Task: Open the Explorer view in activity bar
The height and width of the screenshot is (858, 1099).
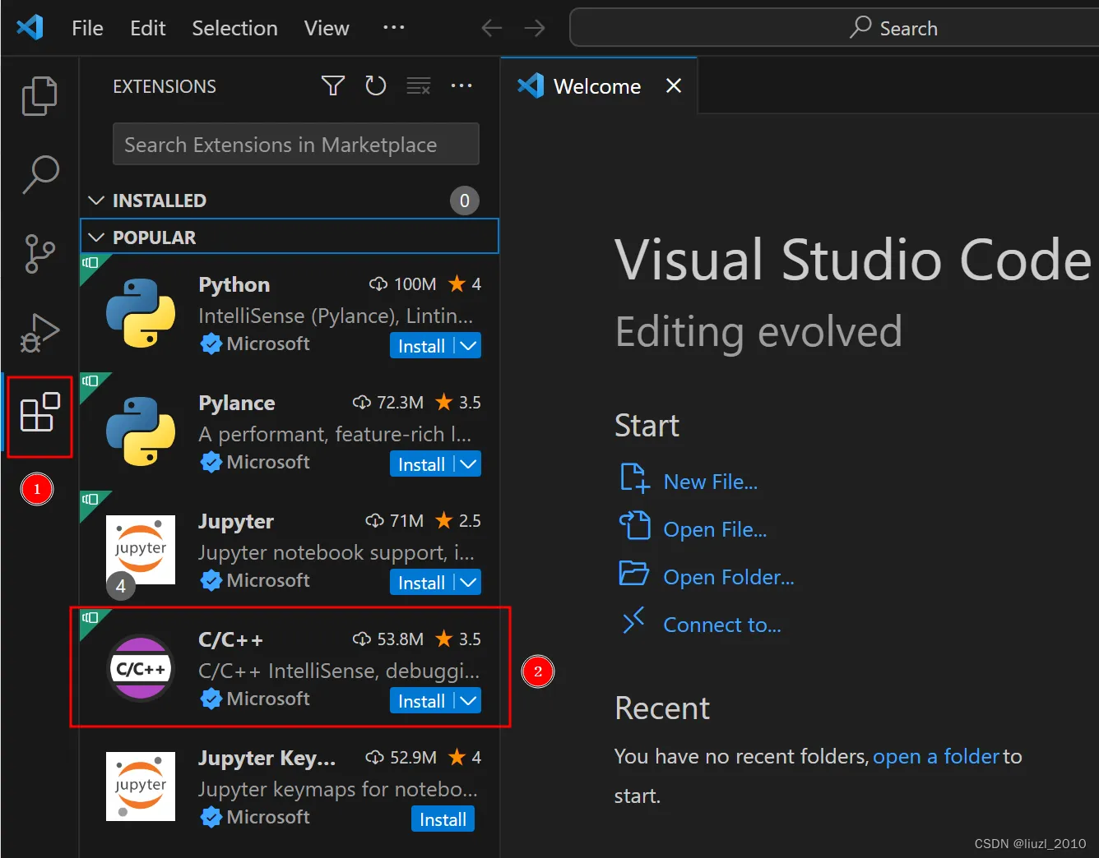Action: (x=39, y=96)
